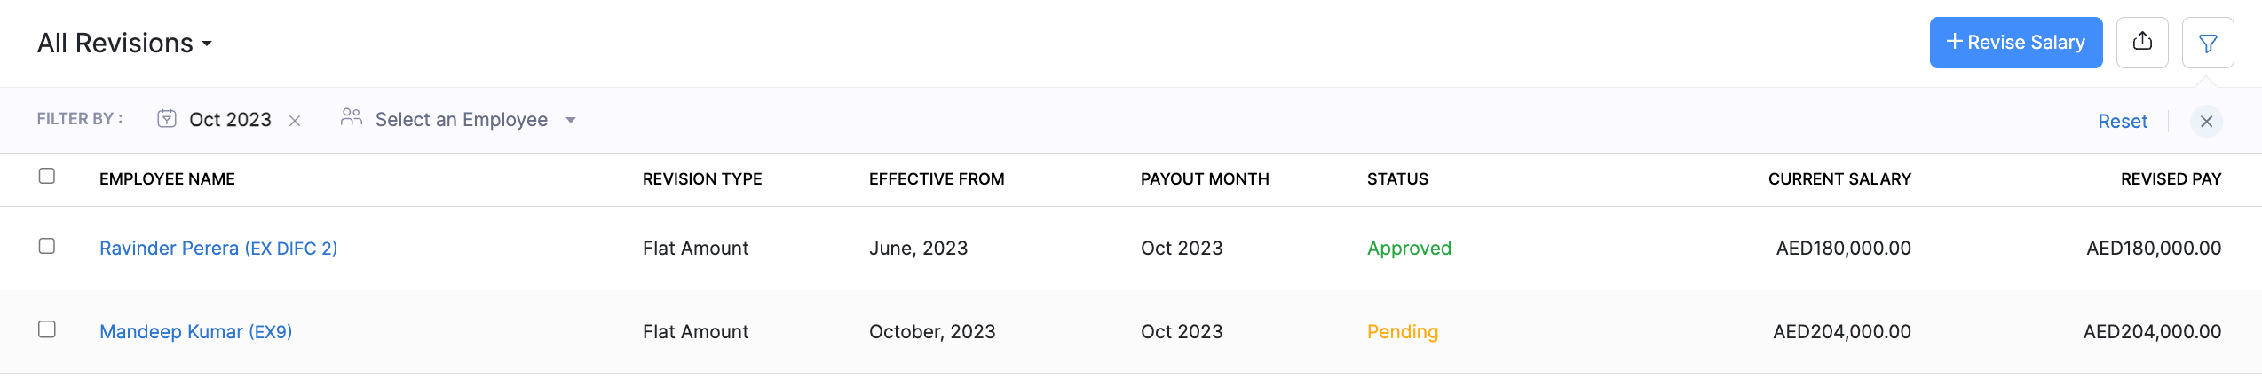The image size is (2262, 380).
Task: Toggle the filter funnel icon
Action: (2208, 43)
